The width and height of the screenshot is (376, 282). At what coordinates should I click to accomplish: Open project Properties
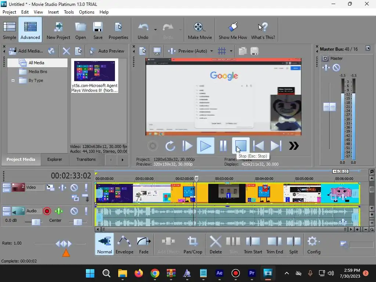(118, 30)
